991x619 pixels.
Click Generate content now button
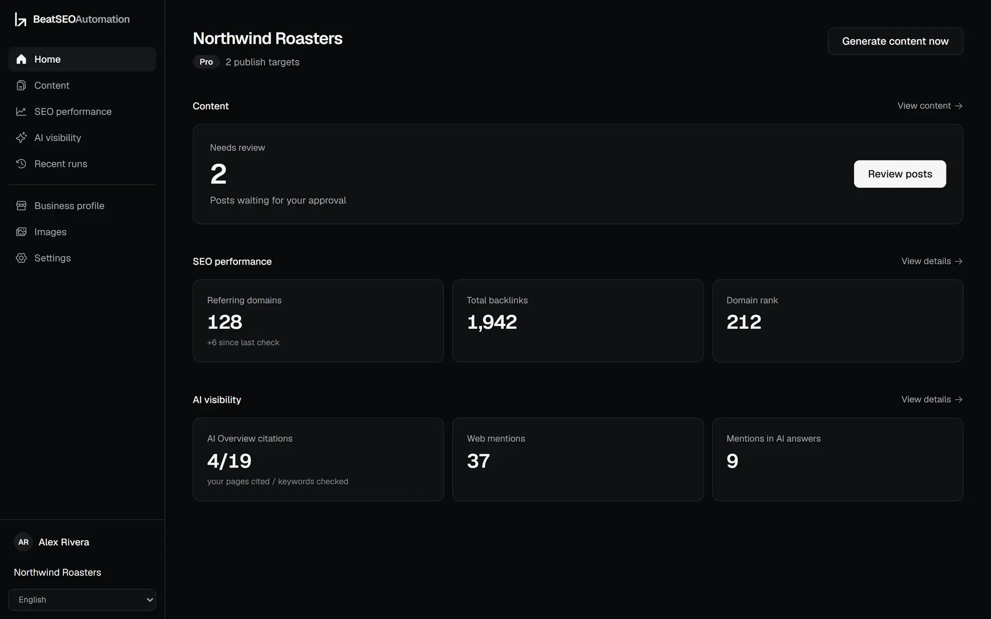click(x=895, y=41)
